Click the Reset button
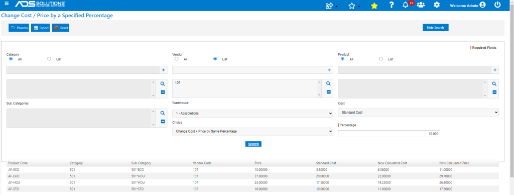Image resolution: width=514 pixels, height=195 pixels. click(61, 28)
